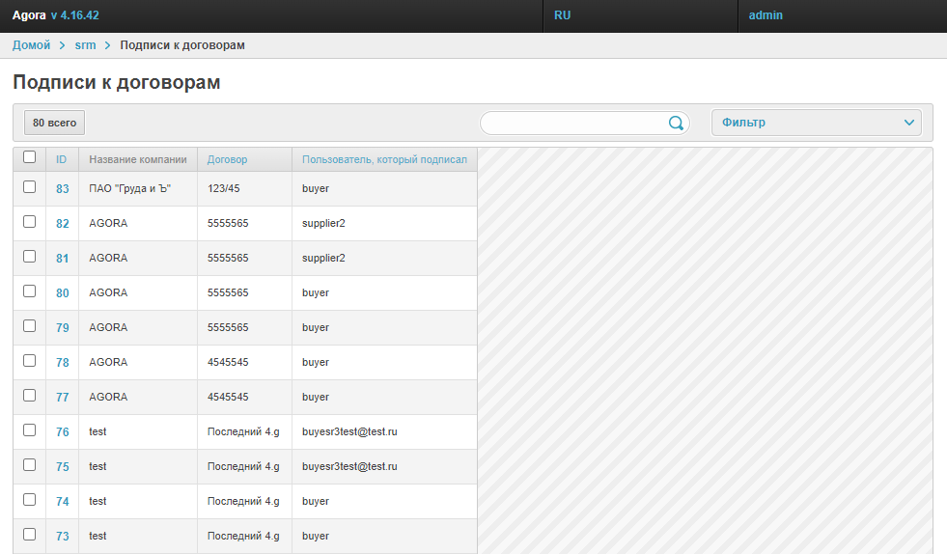Sort by Договор column header
Image resolution: width=947 pixels, height=554 pixels.
point(227,159)
